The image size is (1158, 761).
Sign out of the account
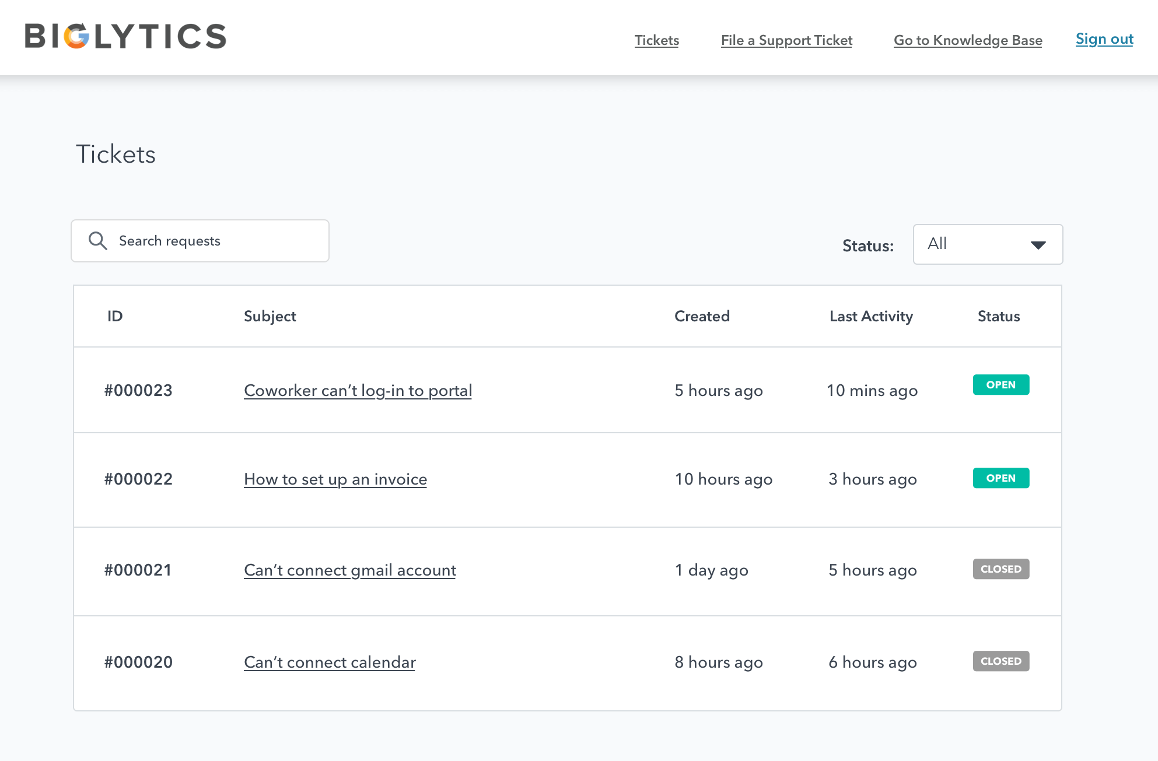[x=1104, y=39]
